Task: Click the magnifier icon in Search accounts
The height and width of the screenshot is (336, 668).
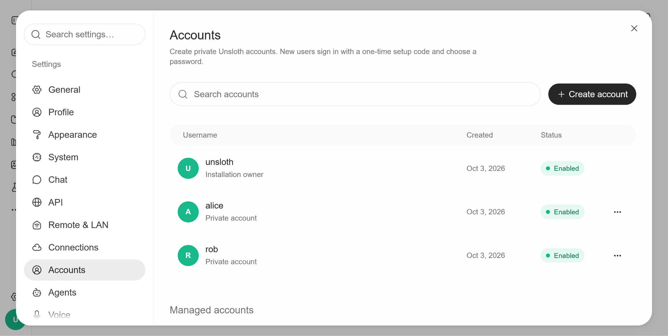Action: 183,94
